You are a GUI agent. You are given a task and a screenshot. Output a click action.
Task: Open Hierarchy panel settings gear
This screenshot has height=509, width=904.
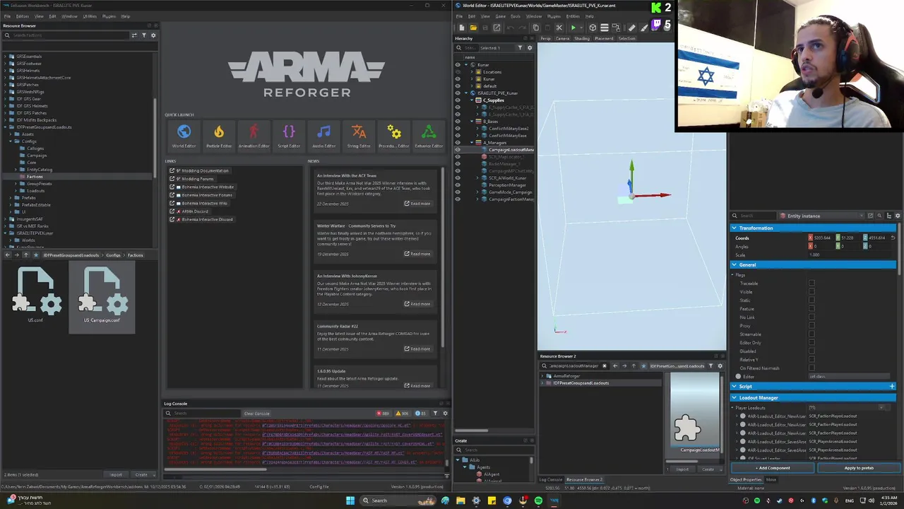pos(530,47)
